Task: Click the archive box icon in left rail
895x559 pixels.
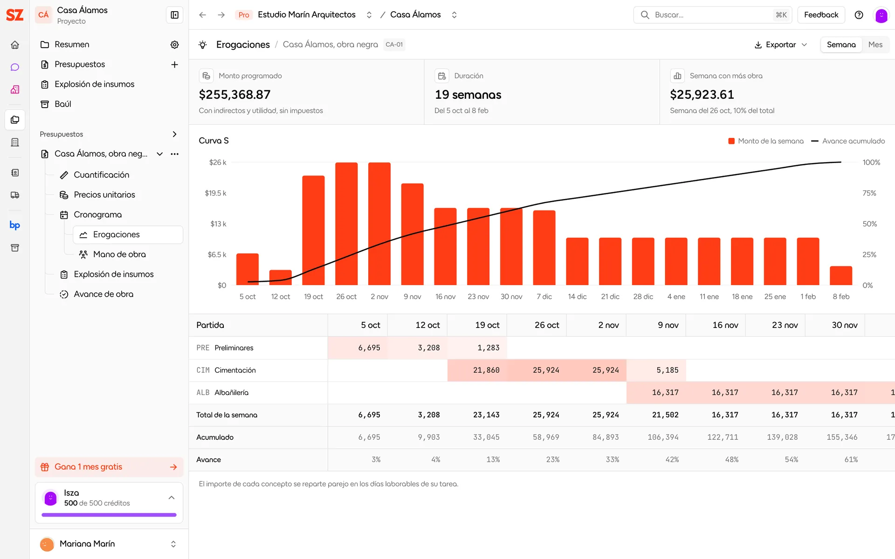Action: pyautogui.click(x=15, y=247)
